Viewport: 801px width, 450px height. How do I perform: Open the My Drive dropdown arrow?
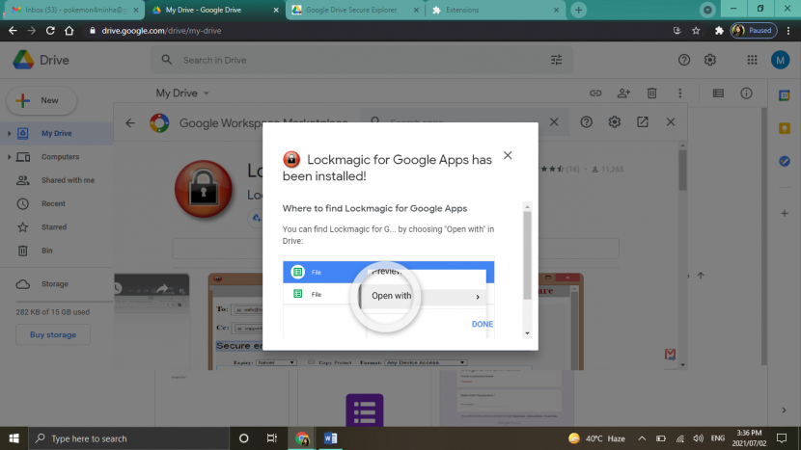[x=207, y=93]
